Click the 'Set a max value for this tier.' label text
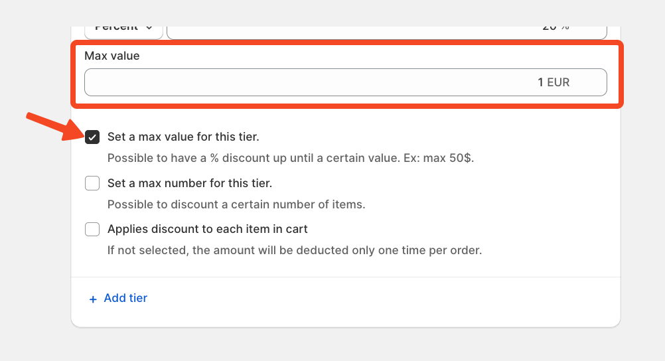Viewport: 665px width, 361px height. click(x=183, y=137)
